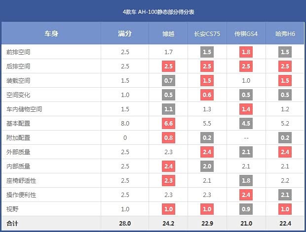Click the red 6.6 score badge
Image resolution: width=306 pixels, height=232 pixels.
pos(168,124)
